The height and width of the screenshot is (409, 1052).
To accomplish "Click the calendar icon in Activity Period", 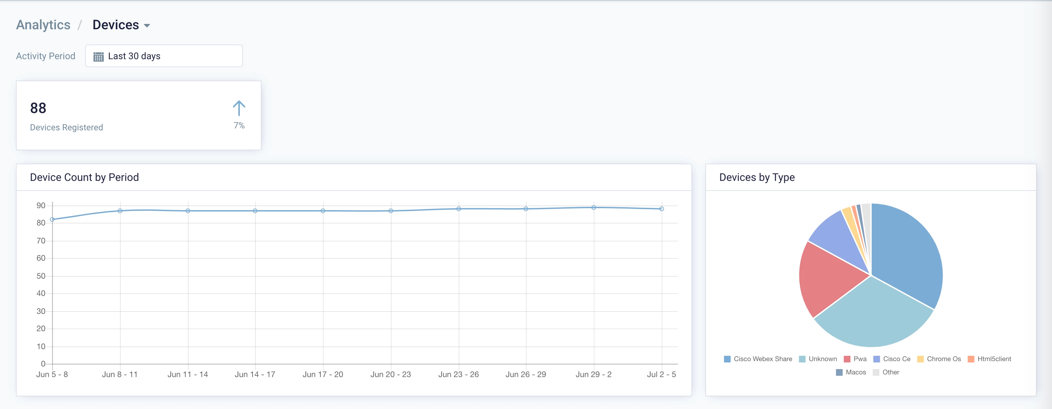I will pos(98,56).
